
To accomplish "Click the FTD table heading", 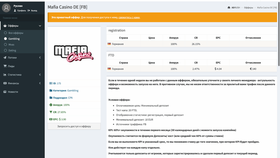I will [x=111, y=55].
